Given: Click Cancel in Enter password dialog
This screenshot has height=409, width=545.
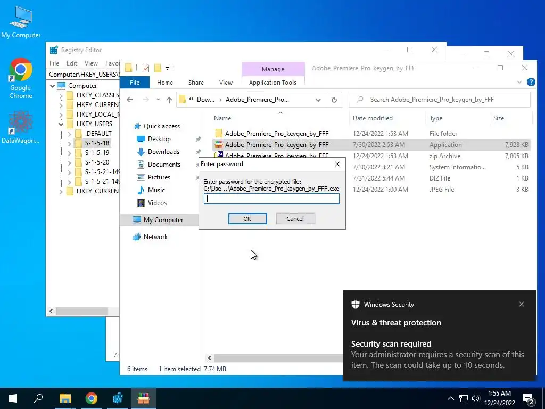Looking at the screenshot, I should (x=295, y=219).
